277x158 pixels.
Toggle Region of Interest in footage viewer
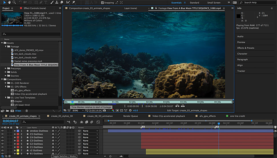[x=117, y=110]
